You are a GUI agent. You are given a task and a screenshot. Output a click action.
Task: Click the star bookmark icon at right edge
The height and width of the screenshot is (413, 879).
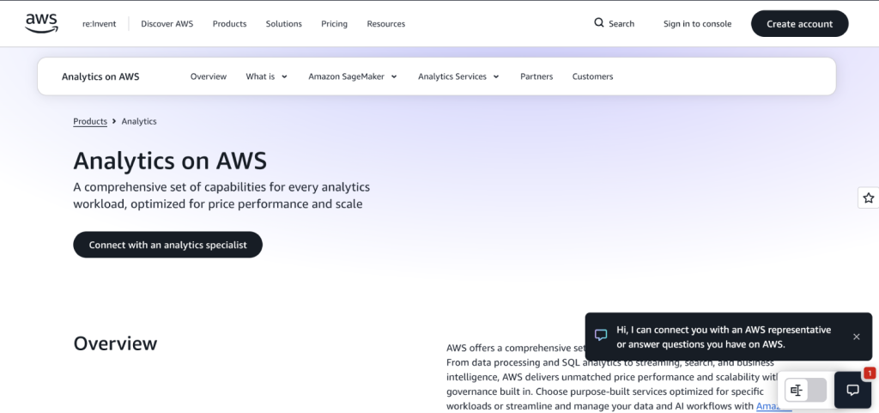click(869, 197)
